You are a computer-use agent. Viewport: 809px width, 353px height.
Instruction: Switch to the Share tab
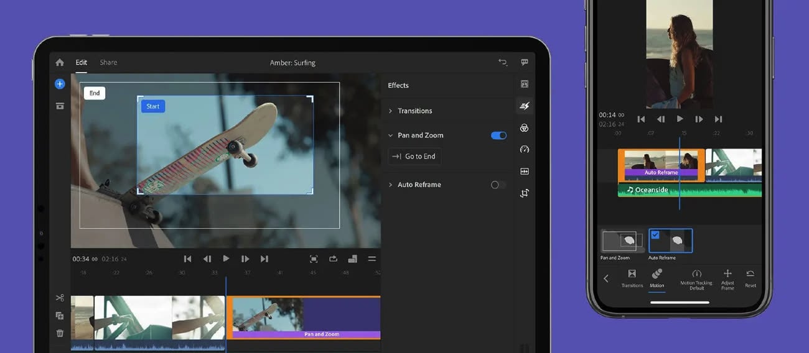tap(108, 62)
